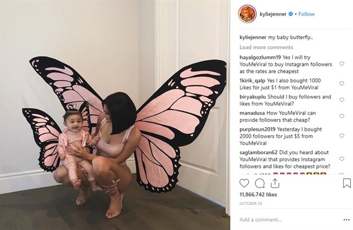This screenshot has height=230, width=353.
Task: View the 11,866,742 likes list
Action: [x=258, y=194]
